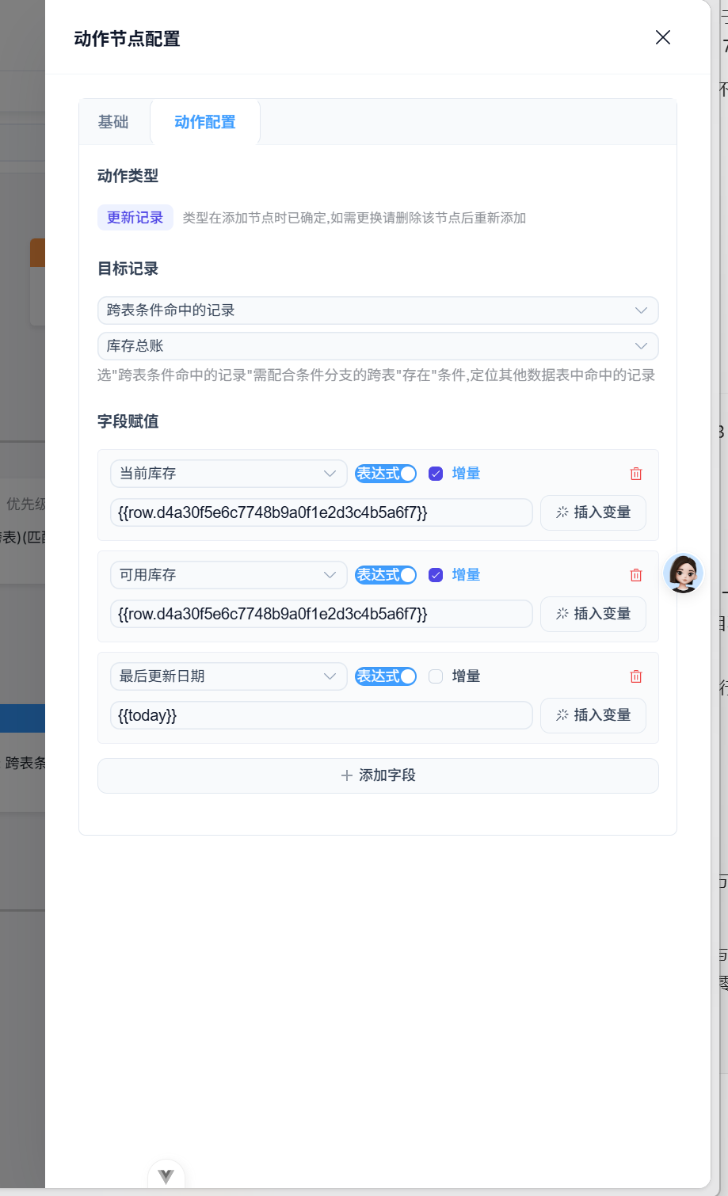Delete the 最后更新日期 field assignment
Viewport: 728px width, 1196px height.
pos(636,676)
